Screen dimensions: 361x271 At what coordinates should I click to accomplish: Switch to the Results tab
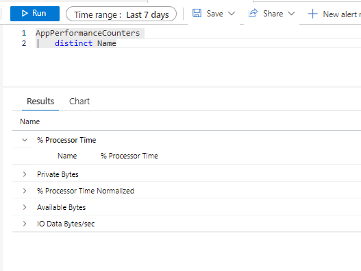(40, 102)
